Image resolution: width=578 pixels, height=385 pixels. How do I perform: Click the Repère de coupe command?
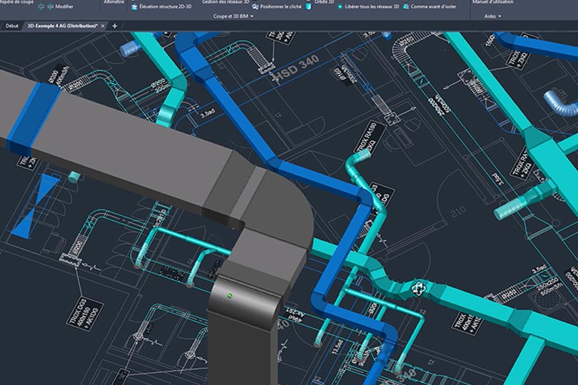17,2
